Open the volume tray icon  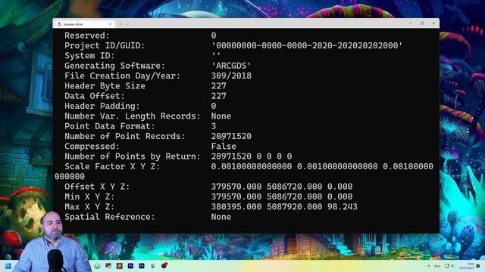[452, 266]
